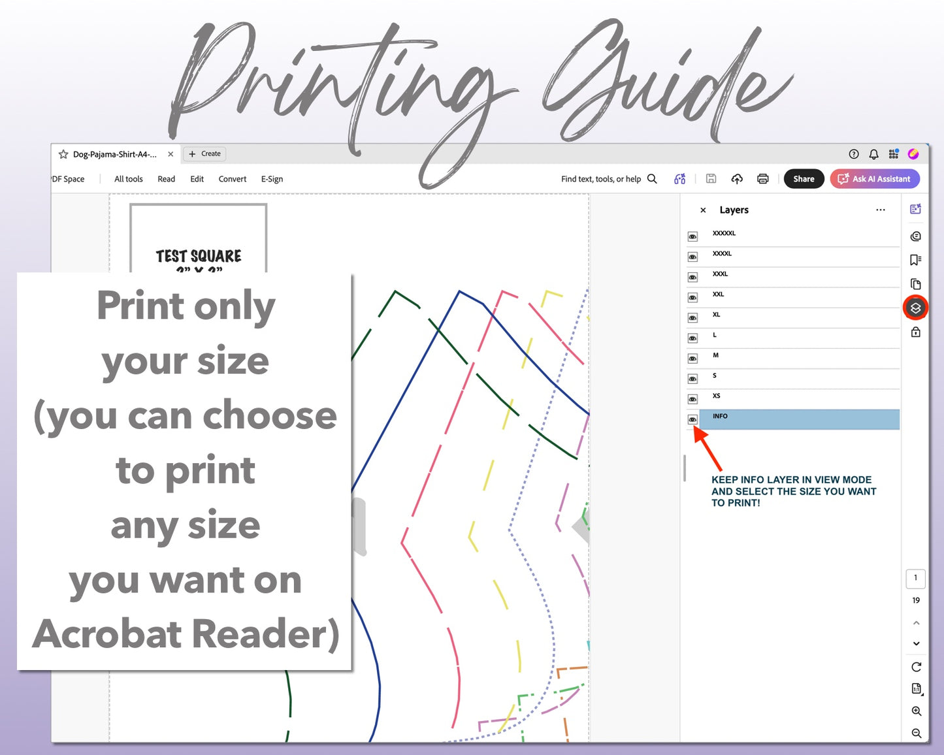The image size is (944, 755).
Task: Click the comments icon in right sidebar
Action: [x=915, y=236]
